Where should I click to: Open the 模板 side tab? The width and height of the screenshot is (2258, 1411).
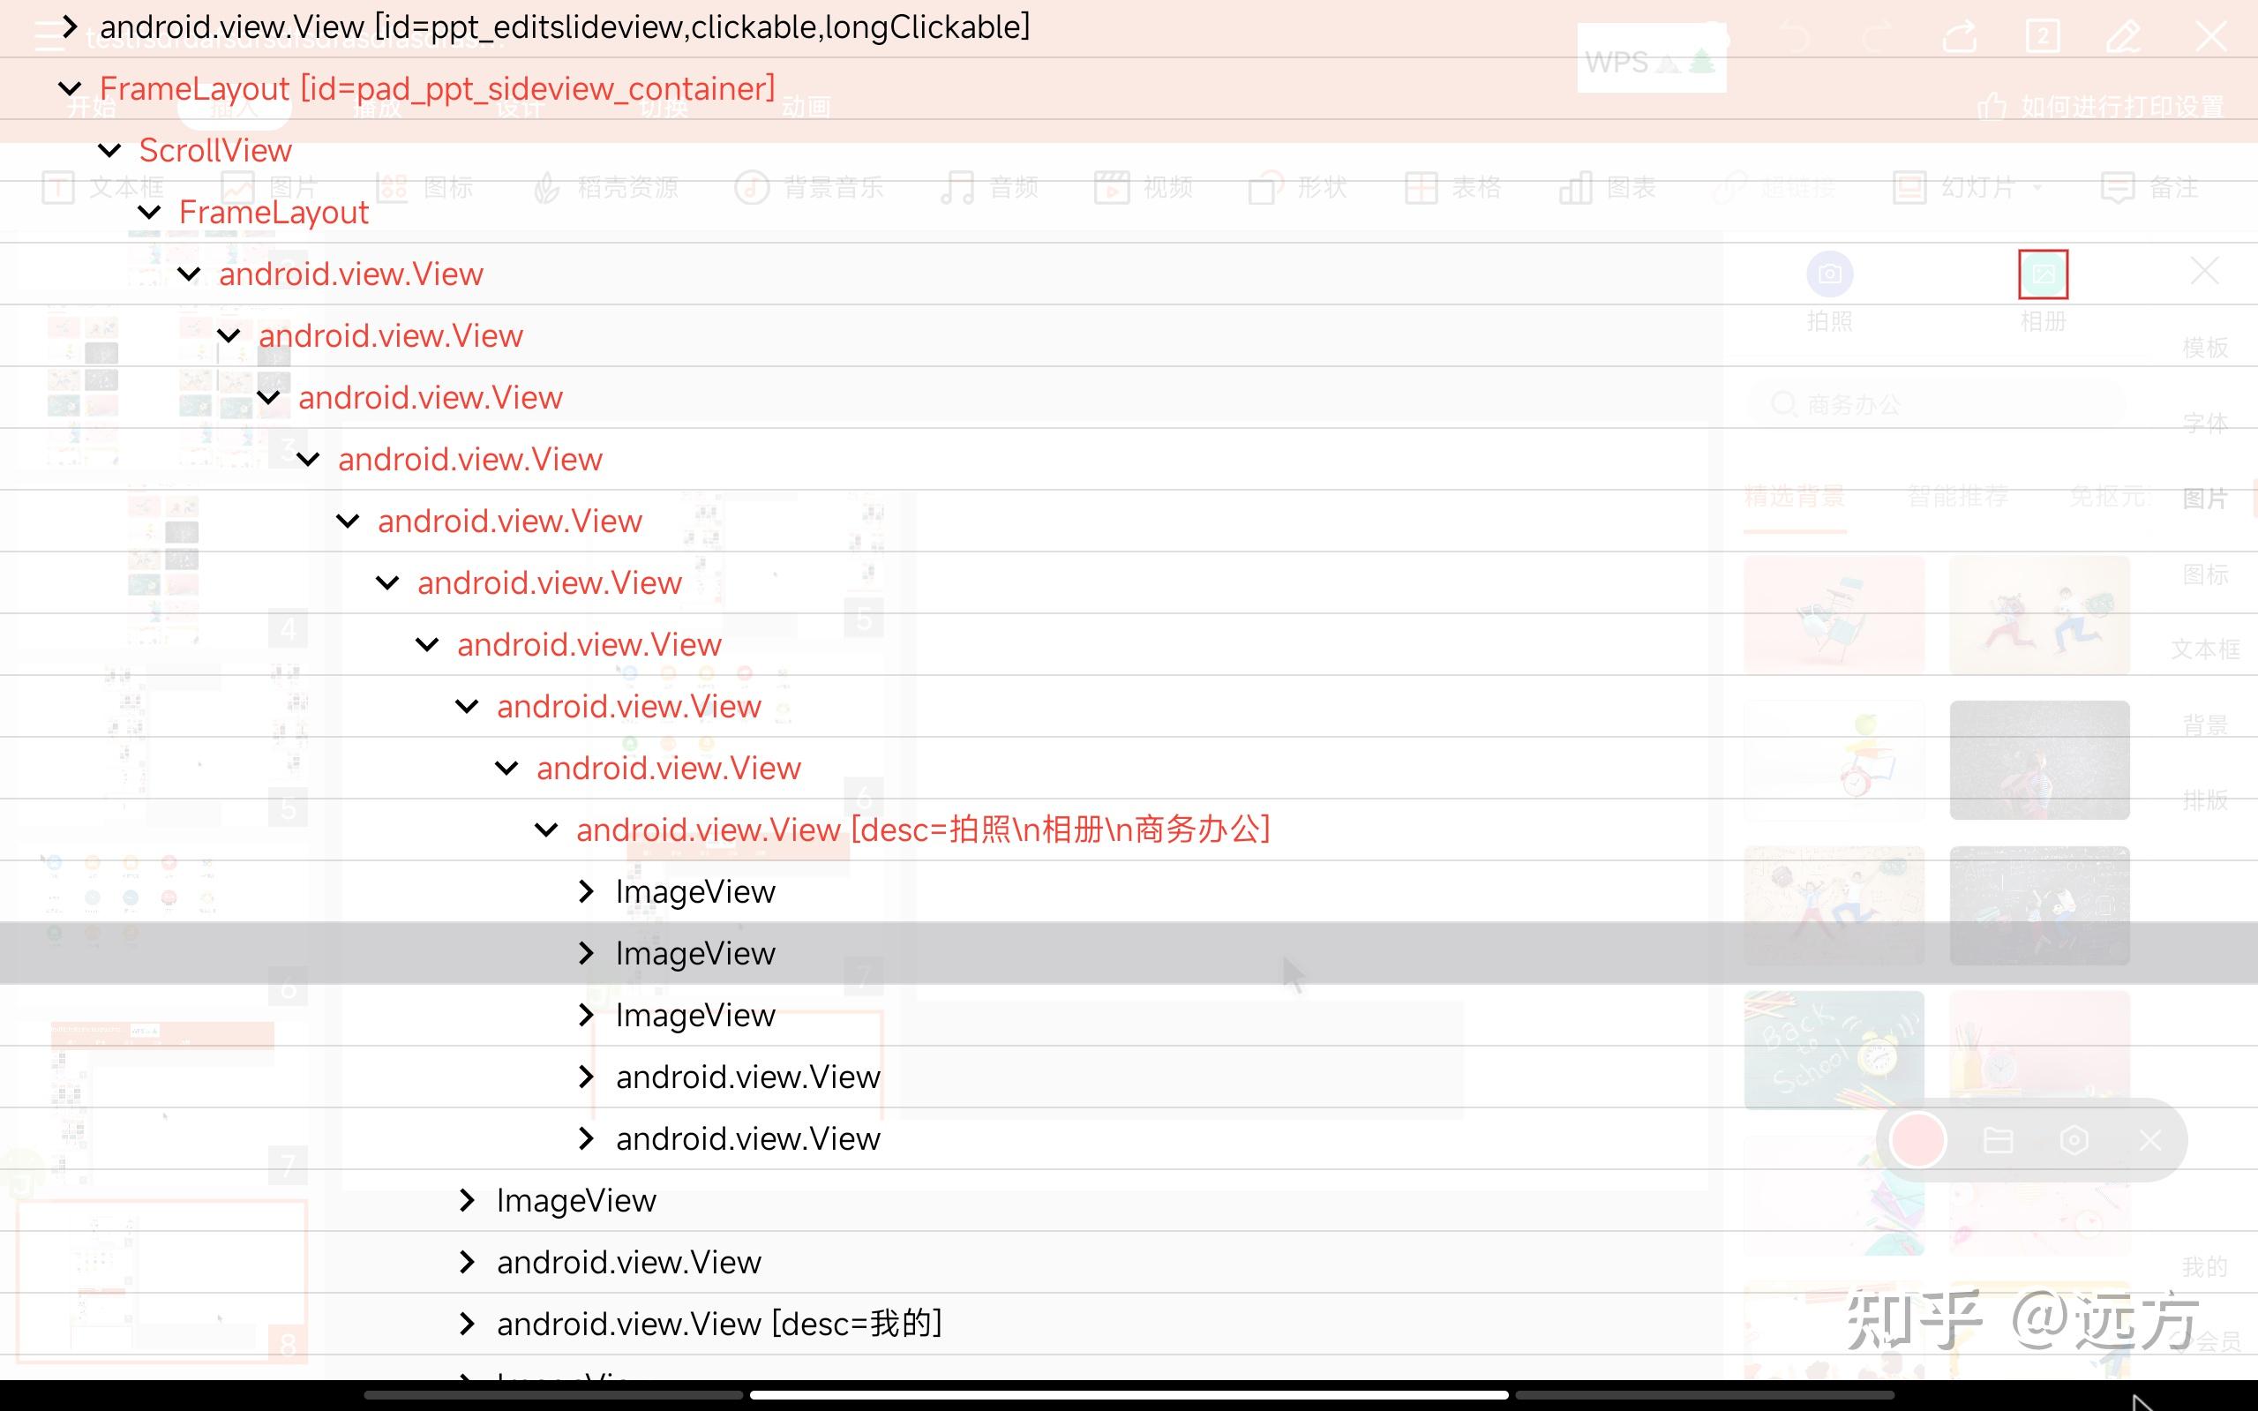(2205, 348)
